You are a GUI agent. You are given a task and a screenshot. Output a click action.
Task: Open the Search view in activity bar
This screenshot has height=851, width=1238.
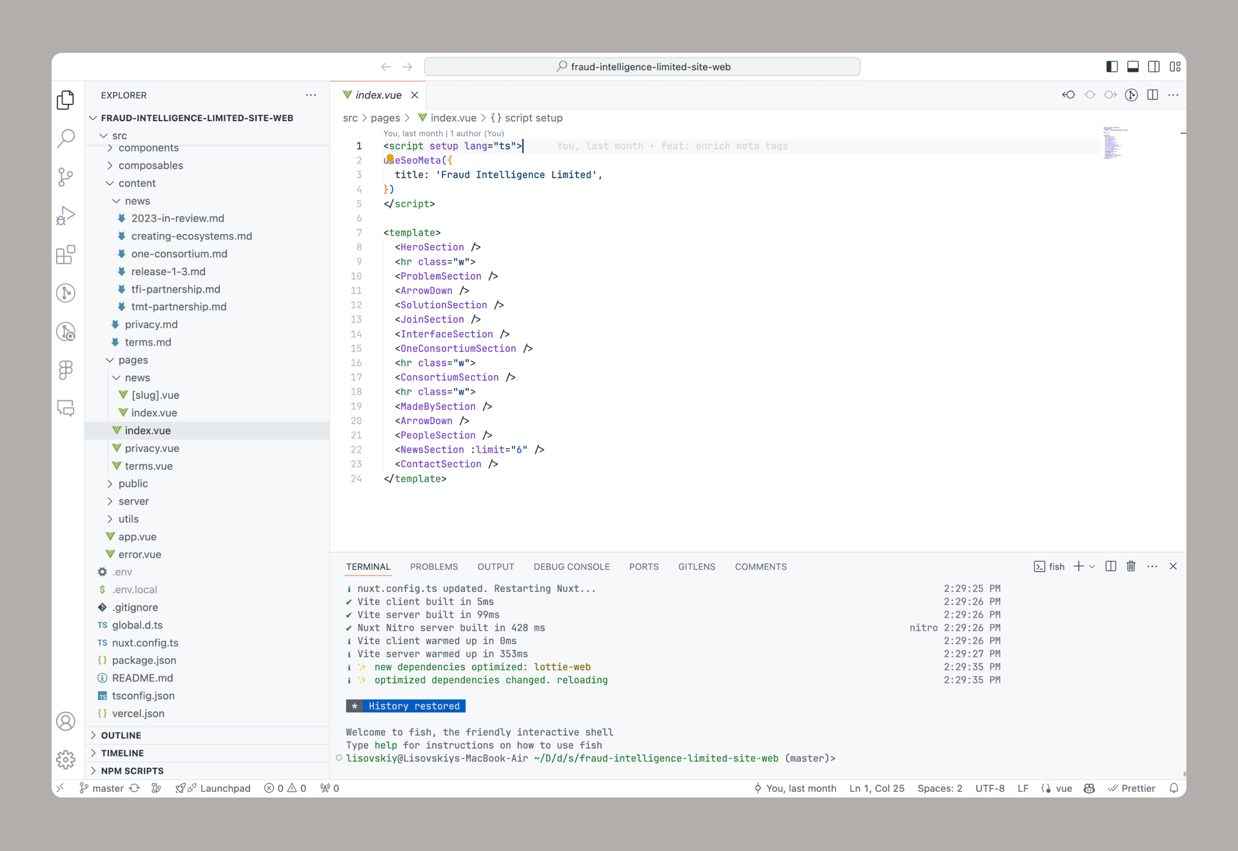coord(66,138)
